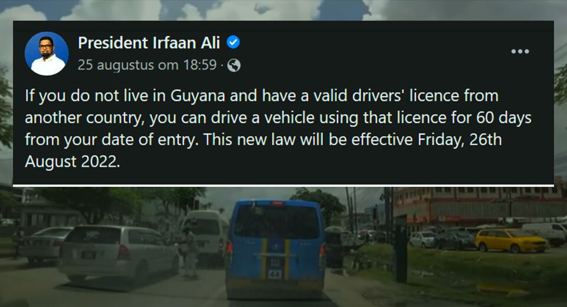Click the dark post on the grass

point(401,253)
